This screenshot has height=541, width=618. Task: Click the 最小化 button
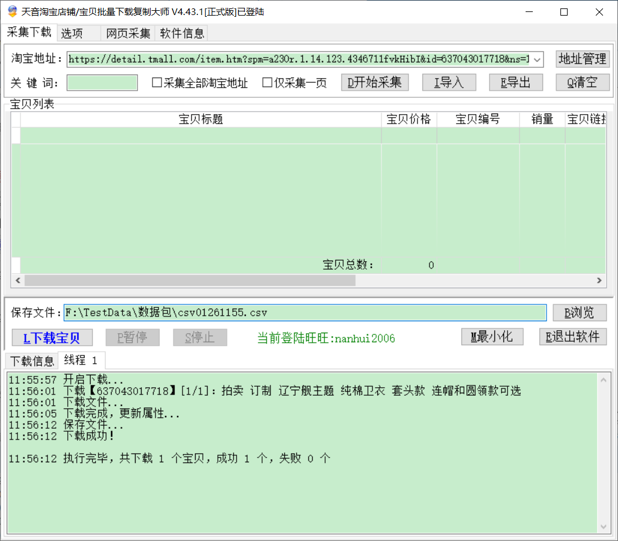(492, 337)
